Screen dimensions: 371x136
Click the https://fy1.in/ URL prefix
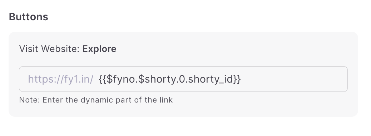[61, 79]
